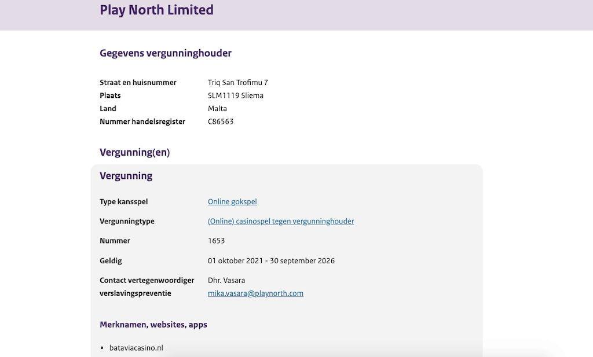Image resolution: width=593 pixels, height=357 pixels.
Task: Click the mika.vasara@playnorth.com email link
Action: (255, 293)
